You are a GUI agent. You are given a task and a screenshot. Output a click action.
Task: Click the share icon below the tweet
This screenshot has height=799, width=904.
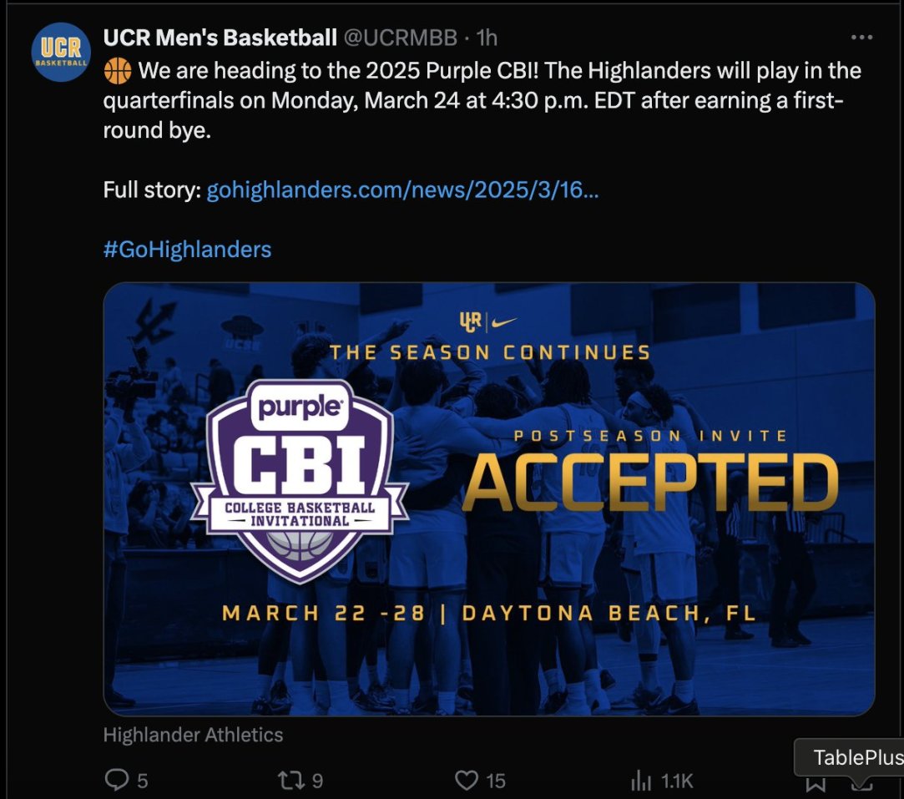[x=861, y=786]
